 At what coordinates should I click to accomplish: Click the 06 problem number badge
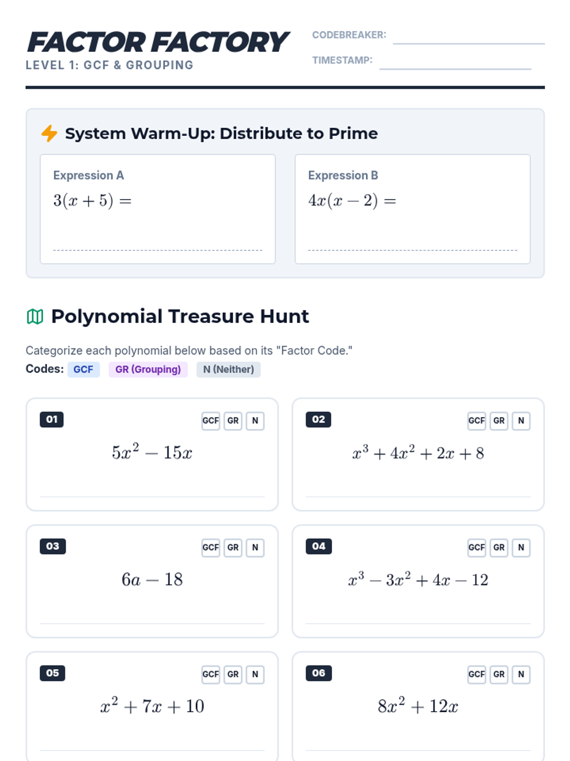pyautogui.click(x=319, y=673)
